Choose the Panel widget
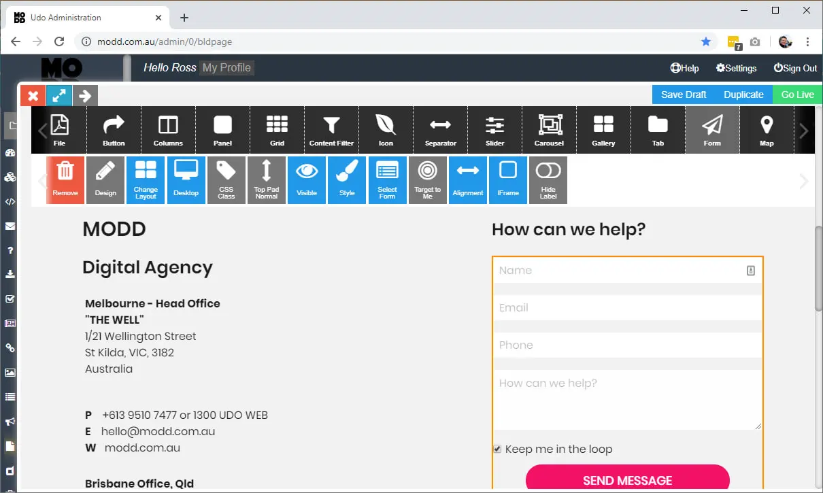 (x=222, y=130)
